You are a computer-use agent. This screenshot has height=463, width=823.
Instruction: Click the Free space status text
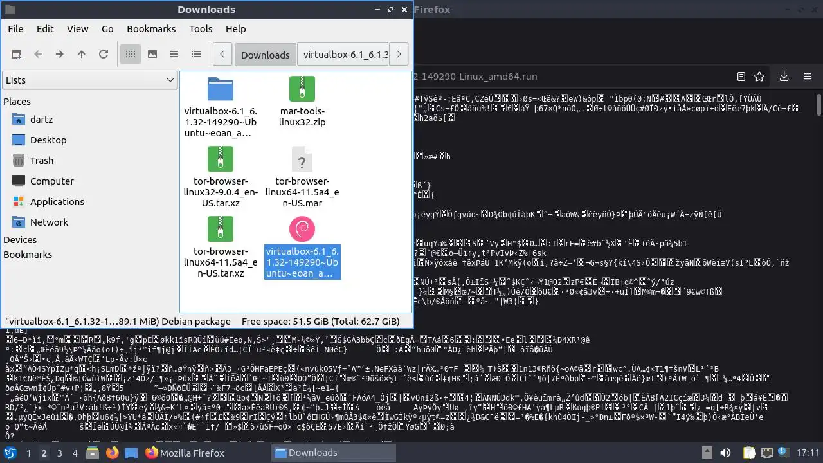(320, 322)
